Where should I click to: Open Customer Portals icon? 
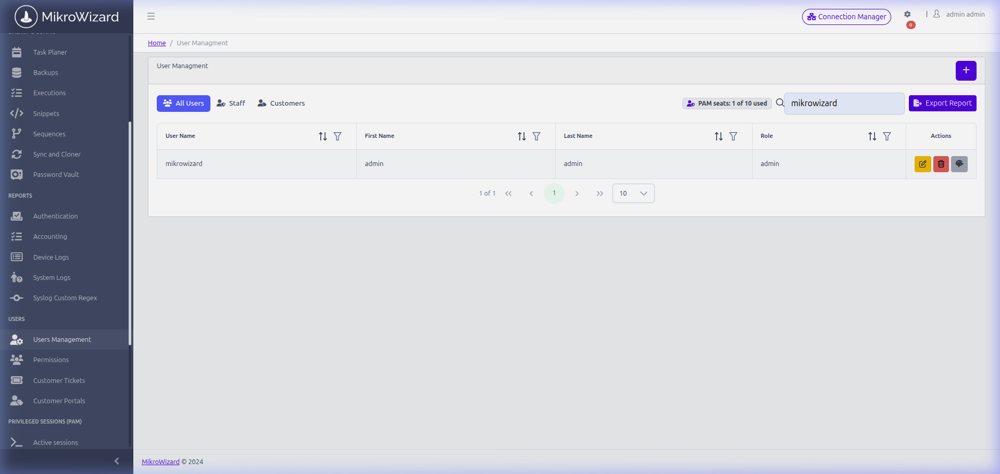point(17,401)
